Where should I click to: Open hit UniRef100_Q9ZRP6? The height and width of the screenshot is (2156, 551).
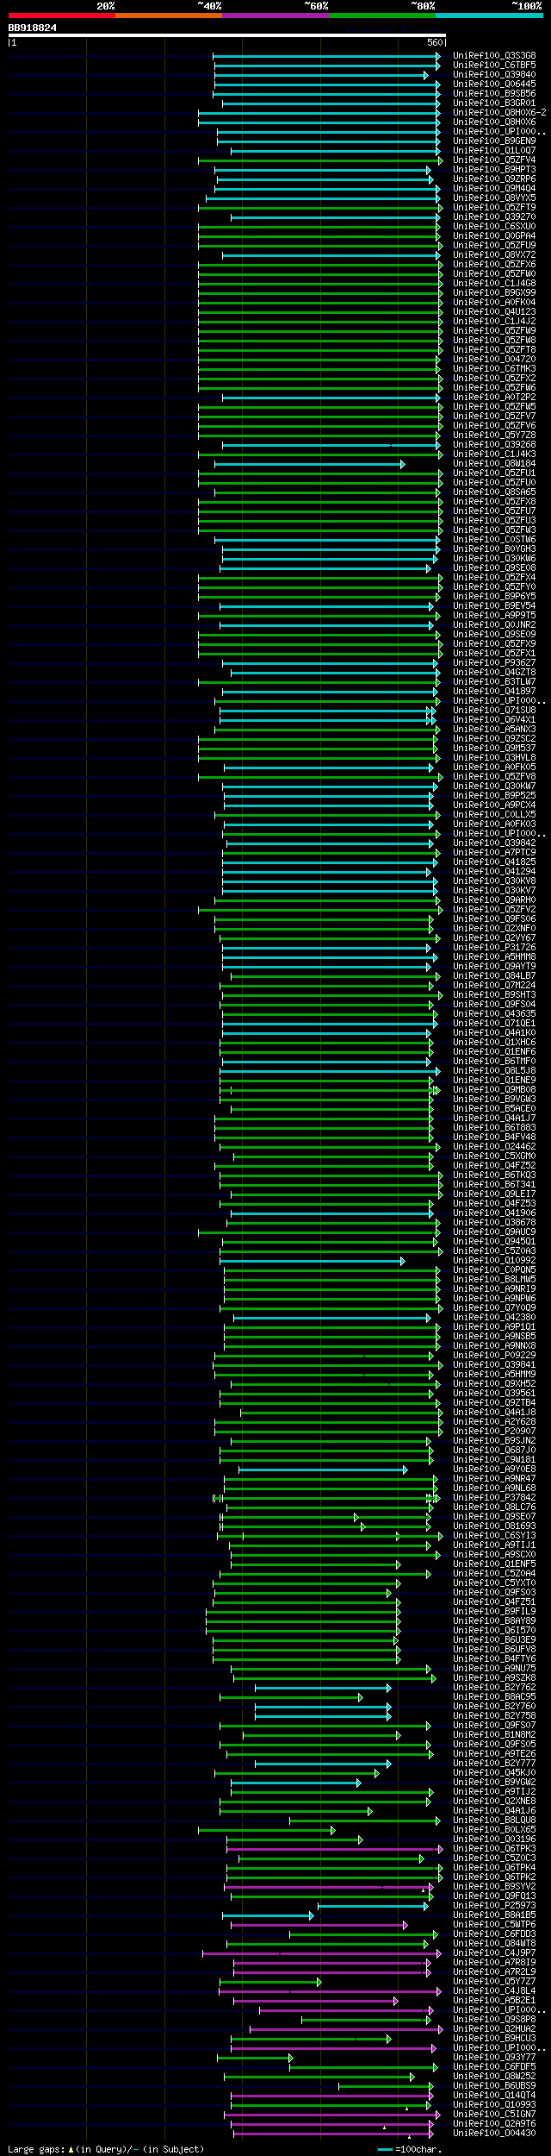coord(494,179)
